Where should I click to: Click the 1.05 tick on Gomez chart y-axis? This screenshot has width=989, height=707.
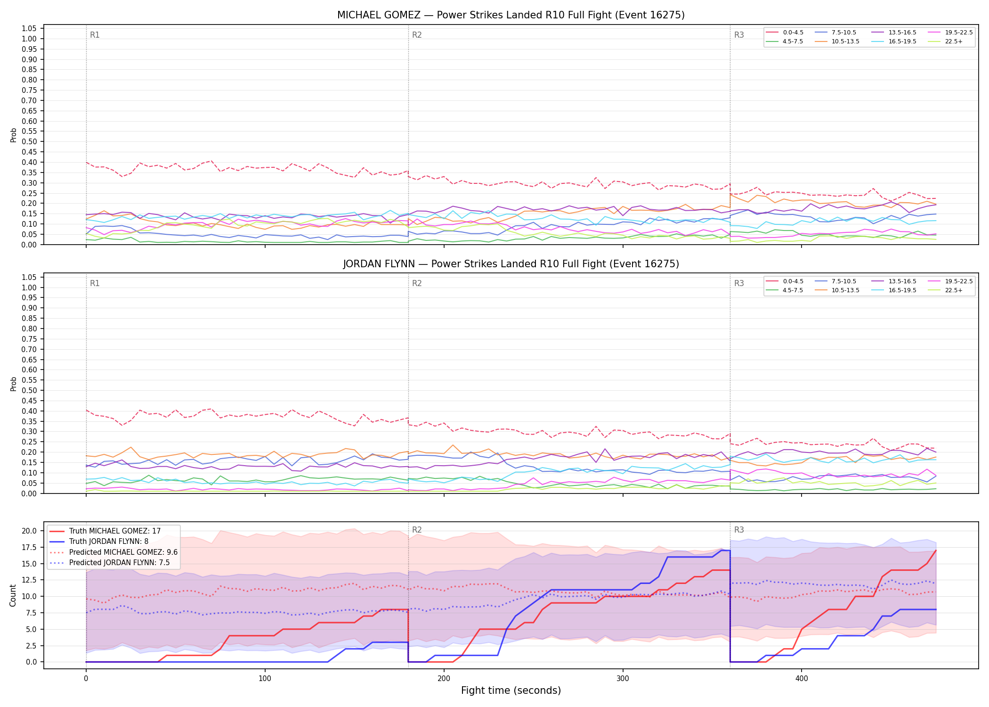(29, 29)
